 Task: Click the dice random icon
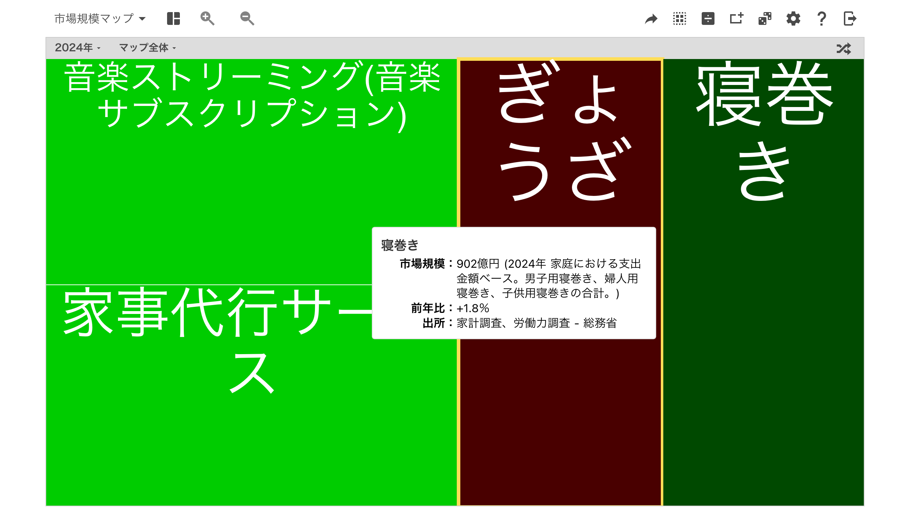click(765, 18)
